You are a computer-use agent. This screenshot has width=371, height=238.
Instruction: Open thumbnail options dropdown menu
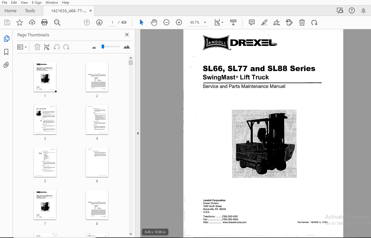(22, 47)
